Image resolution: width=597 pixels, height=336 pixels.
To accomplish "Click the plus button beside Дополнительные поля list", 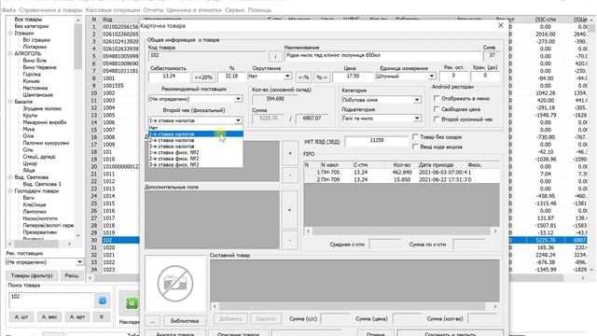I will pos(290,210).
